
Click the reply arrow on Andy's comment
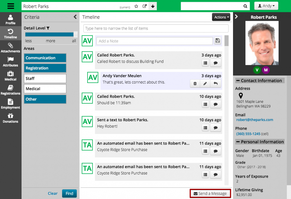215,83
